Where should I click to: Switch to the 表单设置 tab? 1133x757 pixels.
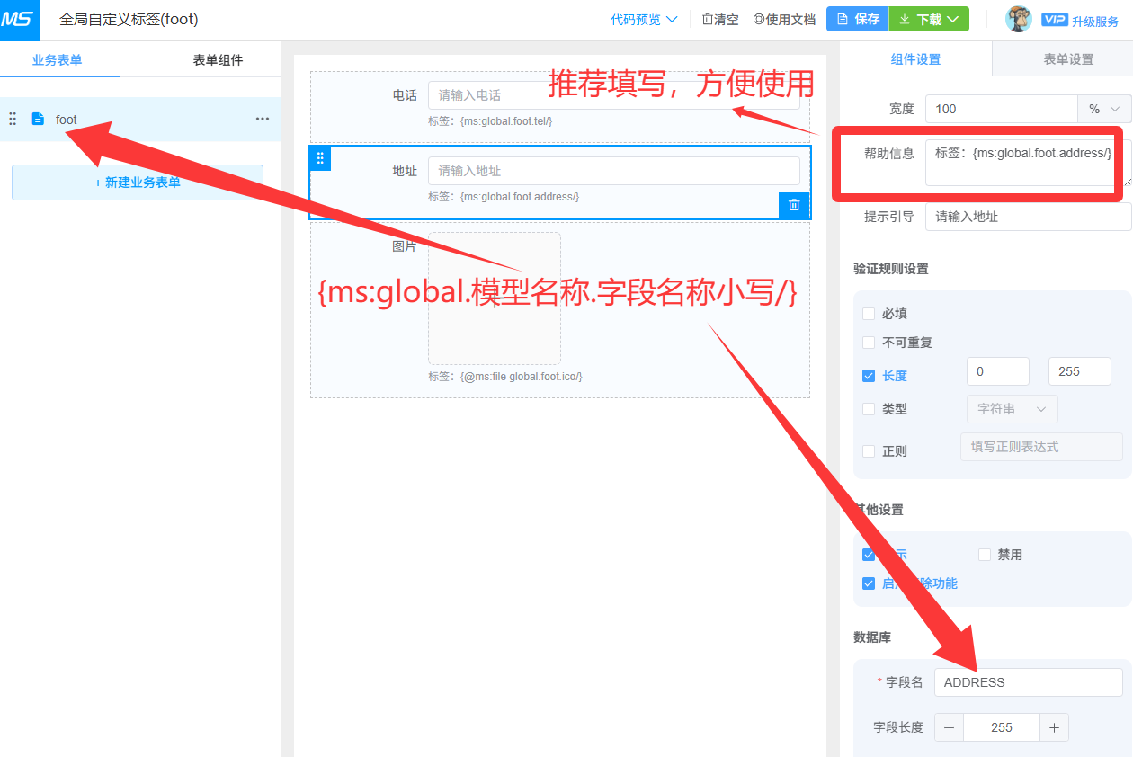coord(1068,59)
